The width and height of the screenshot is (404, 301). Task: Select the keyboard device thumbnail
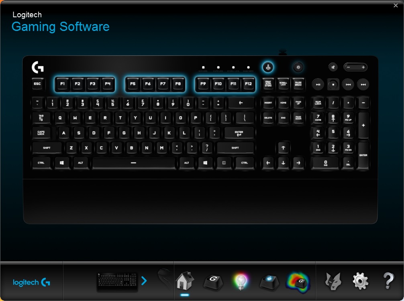pos(117,282)
